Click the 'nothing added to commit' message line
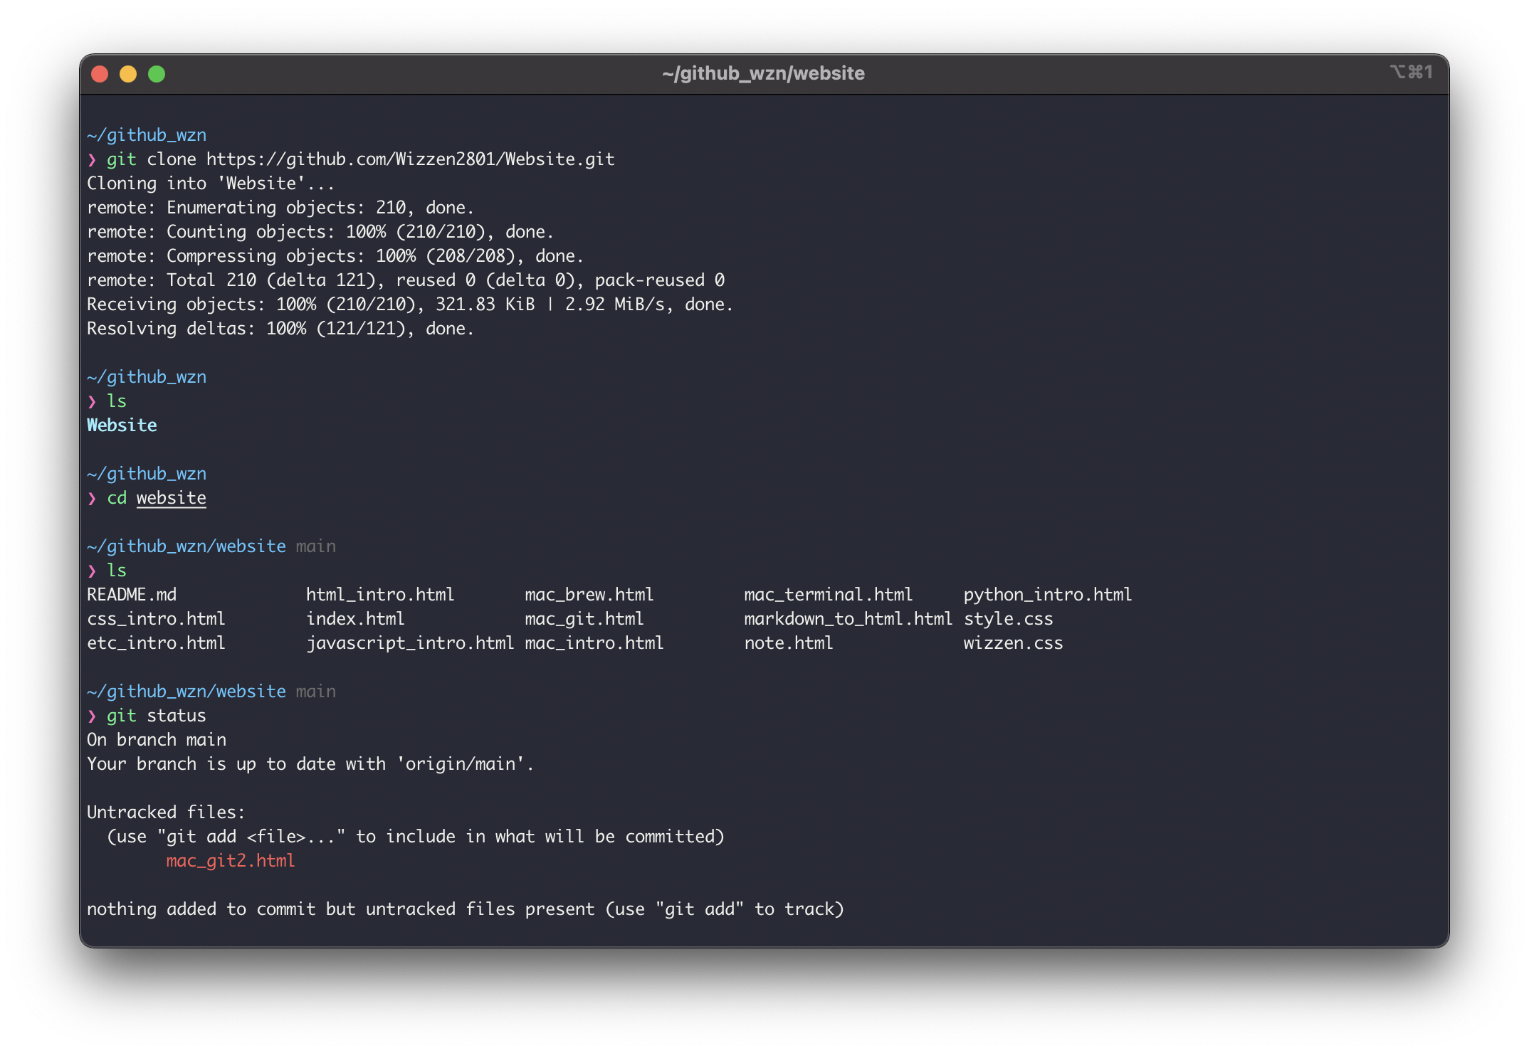 point(466,909)
